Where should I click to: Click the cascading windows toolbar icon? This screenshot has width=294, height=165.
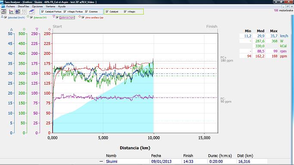coord(31,12)
